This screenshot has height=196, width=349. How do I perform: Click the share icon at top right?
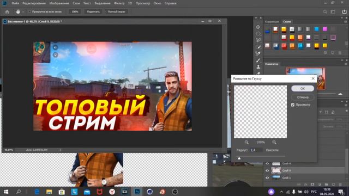[344, 12]
